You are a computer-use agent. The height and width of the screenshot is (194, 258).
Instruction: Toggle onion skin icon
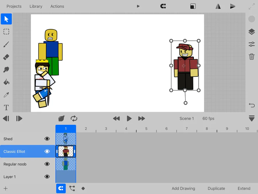pyautogui.click(x=61, y=118)
